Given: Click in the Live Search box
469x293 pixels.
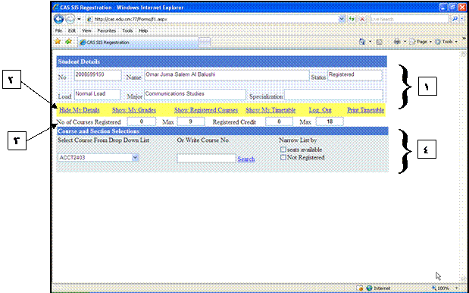Looking at the screenshot, I should coord(409,19).
